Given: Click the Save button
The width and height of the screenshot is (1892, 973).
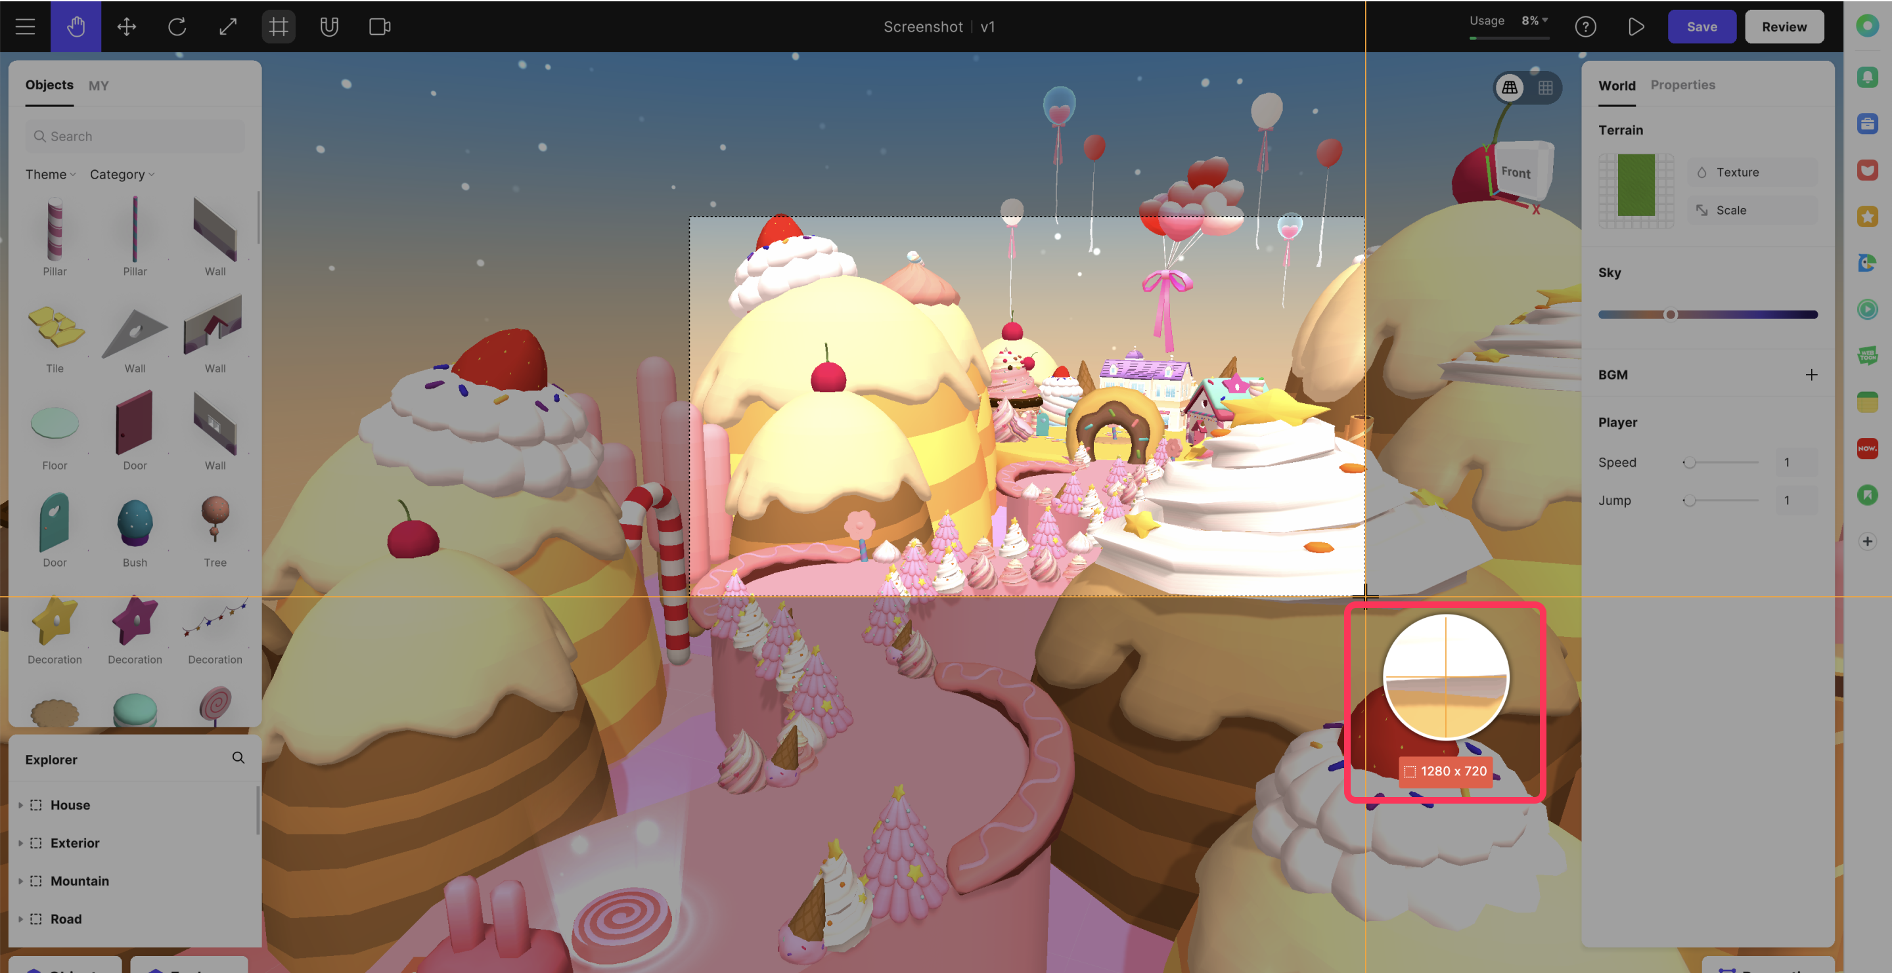Looking at the screenshot, I should click(1701, 27).
